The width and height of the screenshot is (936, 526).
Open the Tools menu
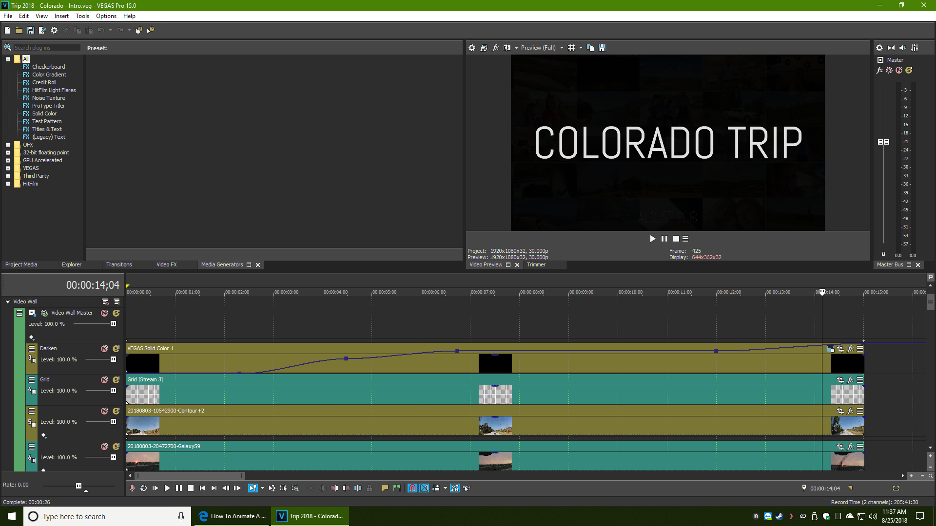tap(82, 16)
